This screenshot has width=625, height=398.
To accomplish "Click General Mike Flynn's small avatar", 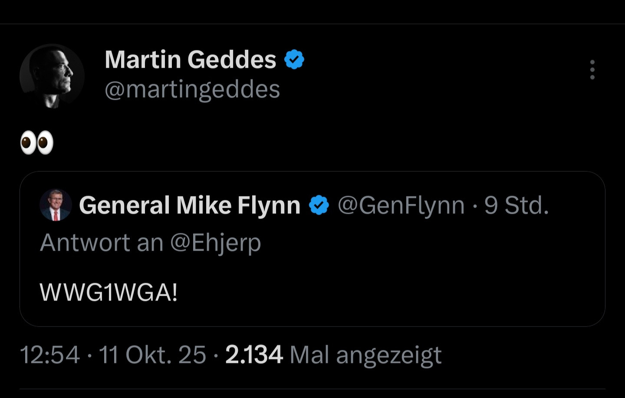I will [x=56, y=205].
